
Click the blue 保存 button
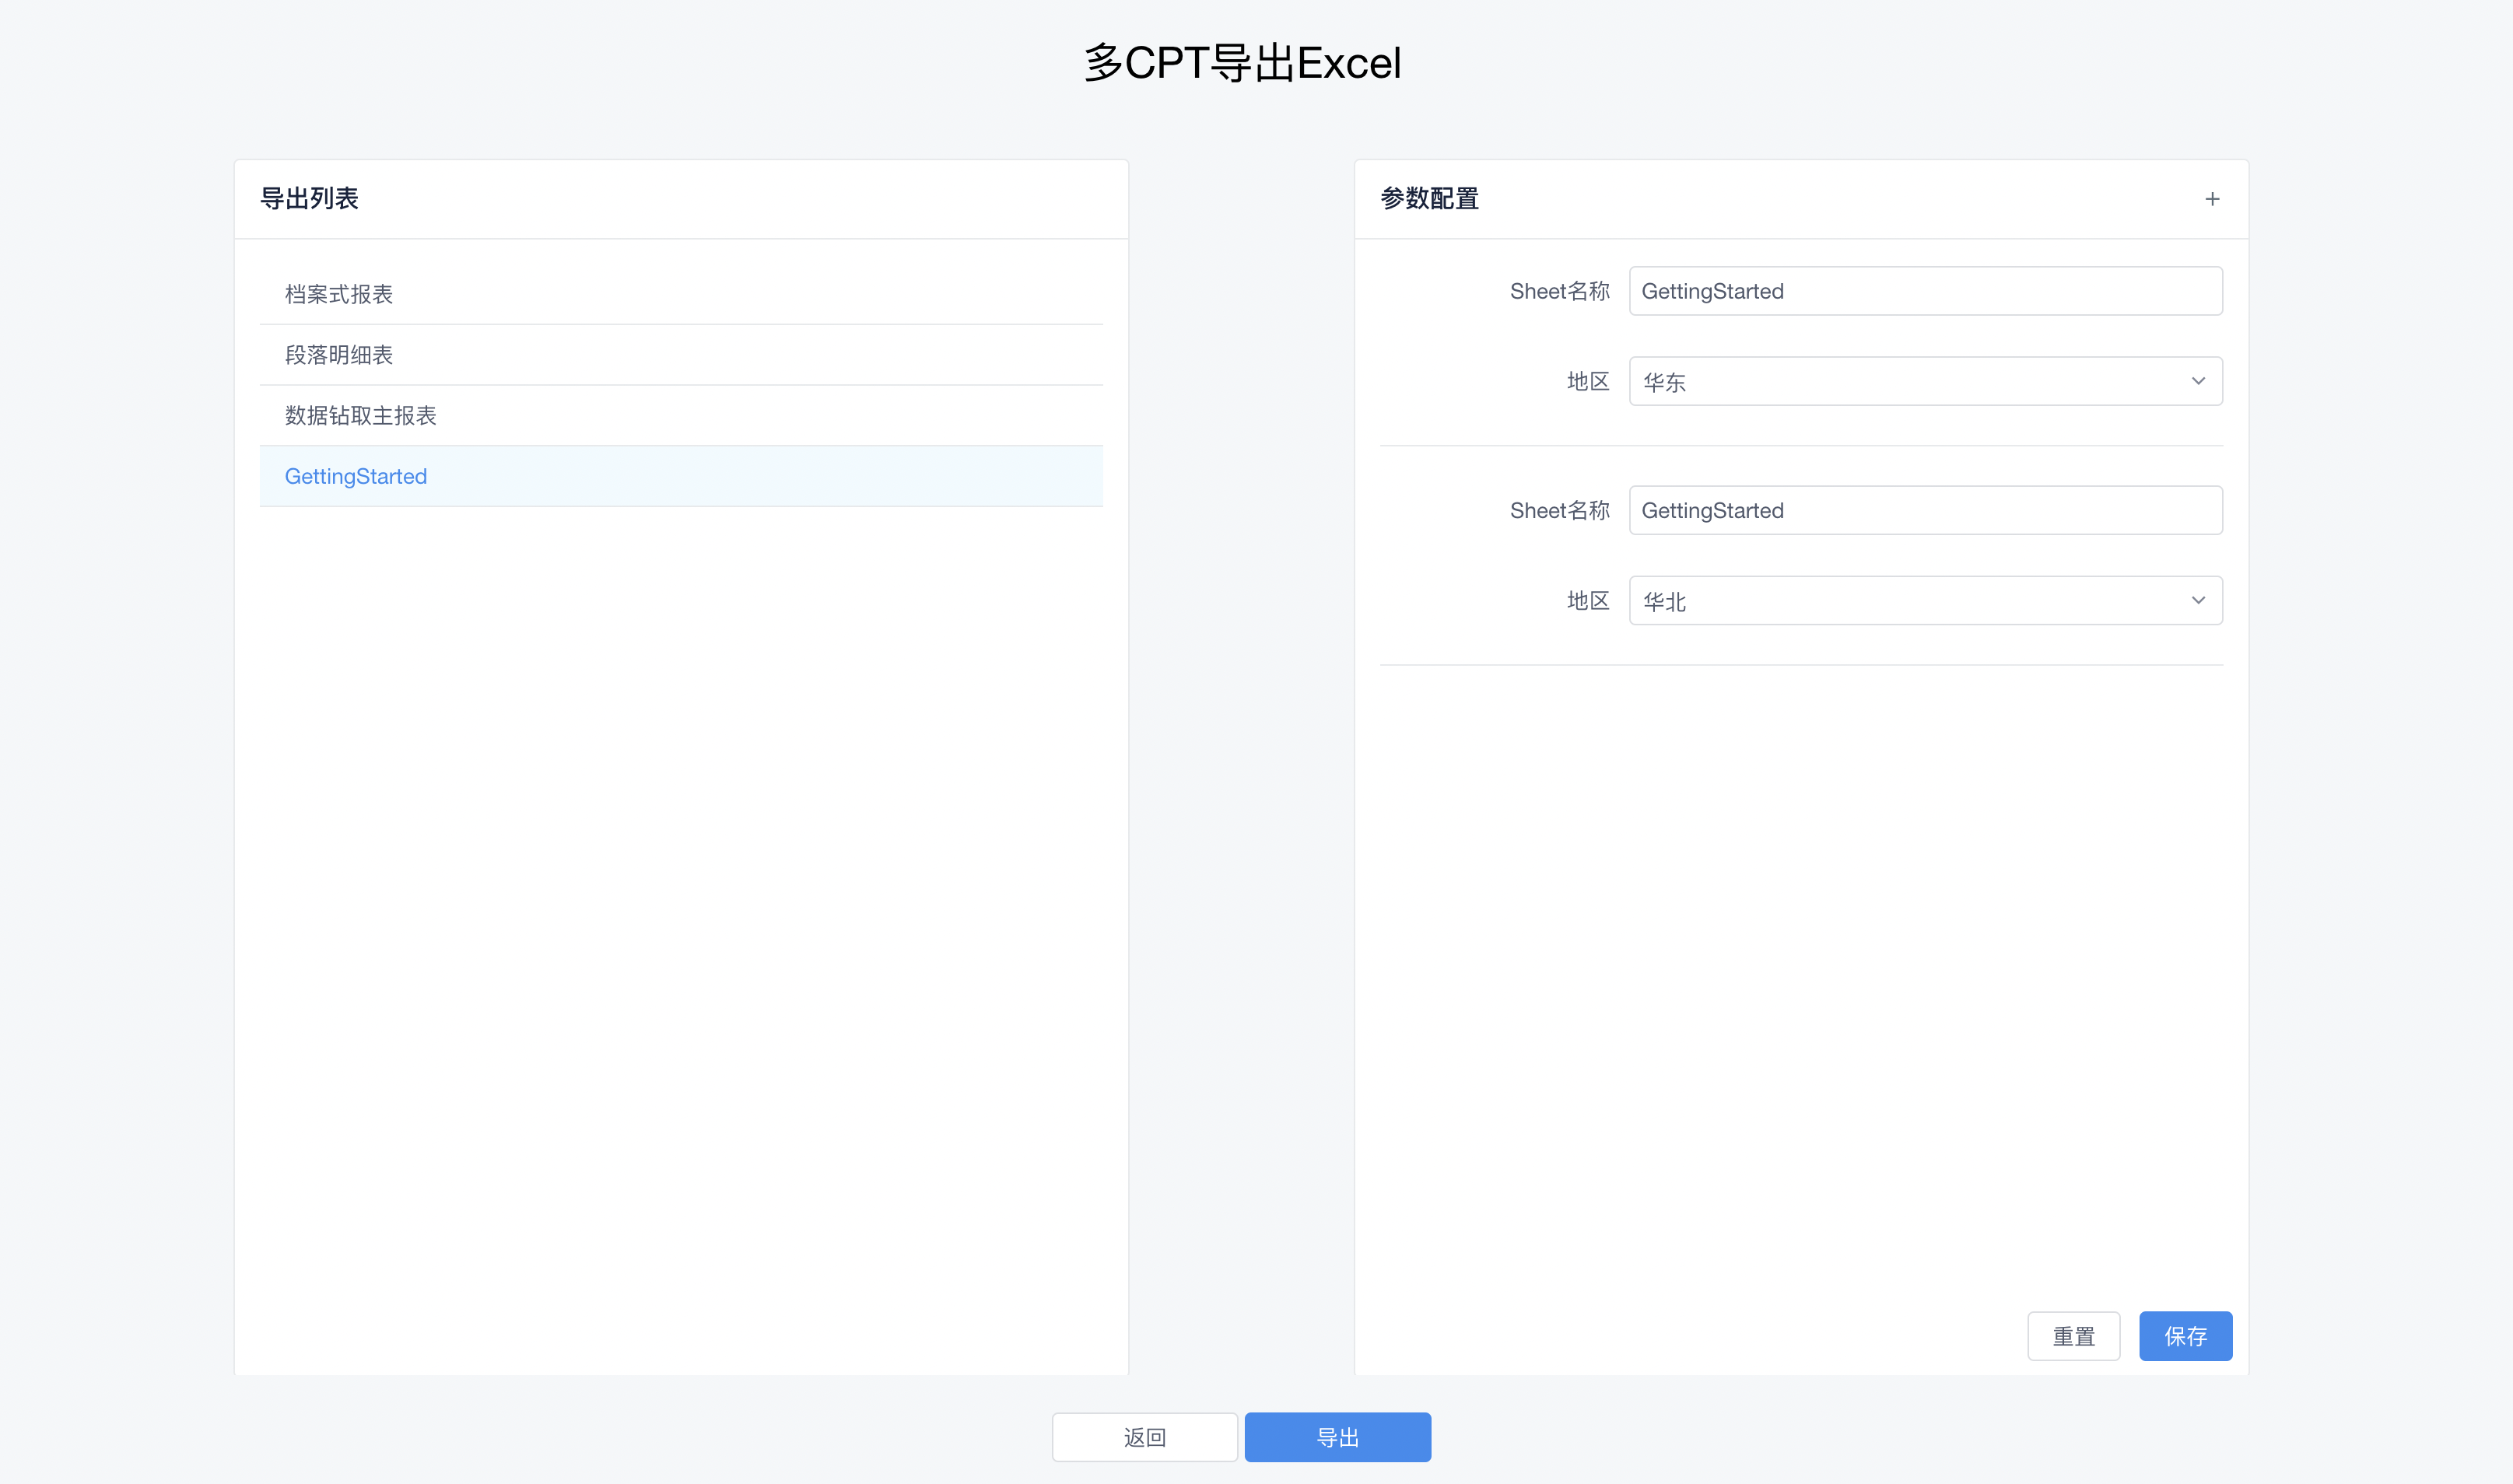(2185, 1336)
